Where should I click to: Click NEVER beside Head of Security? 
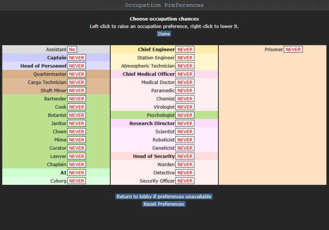pos(185,156)
